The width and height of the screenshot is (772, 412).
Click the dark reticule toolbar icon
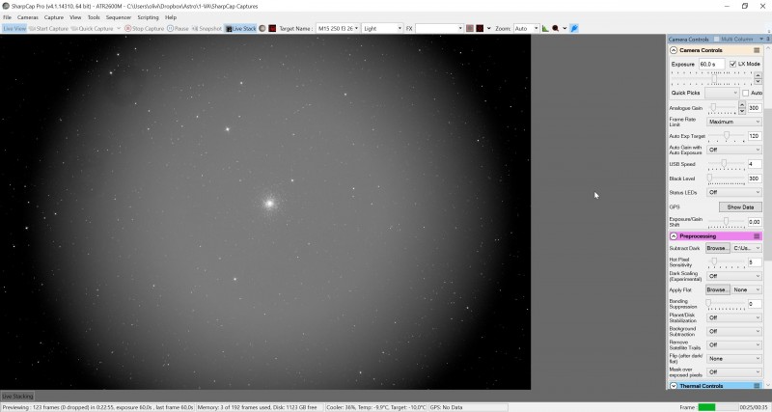(480, 29)
